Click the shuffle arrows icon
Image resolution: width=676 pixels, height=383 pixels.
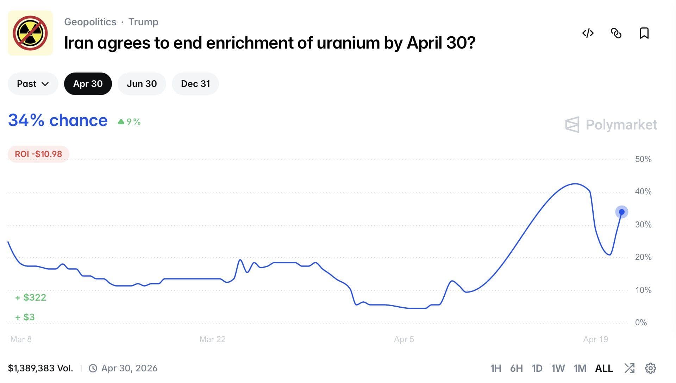[629, 368]
